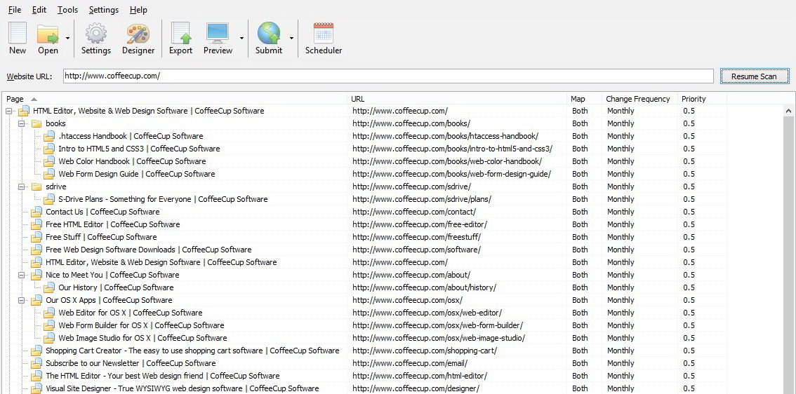Image resolution: width=796 pixels, height=394 pixels.
Task: Click the Preview monitor icon
Action: [x=218, y=34]
